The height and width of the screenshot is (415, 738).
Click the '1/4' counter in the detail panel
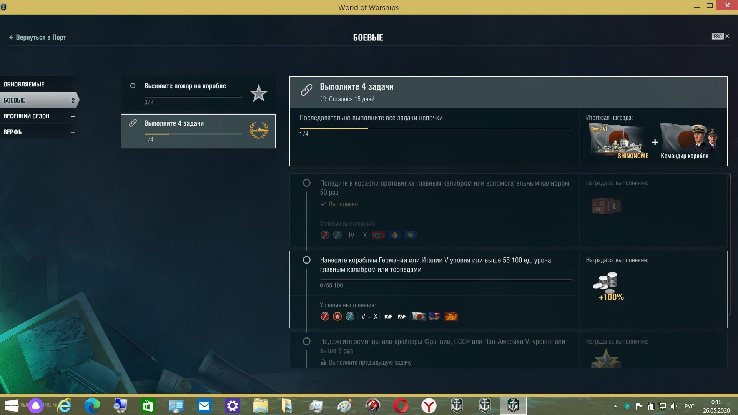tap(304, 134)
